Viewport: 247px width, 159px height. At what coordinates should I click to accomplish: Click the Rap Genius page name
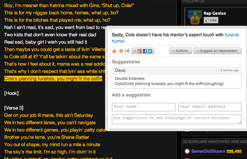click(x=215, y=13)
